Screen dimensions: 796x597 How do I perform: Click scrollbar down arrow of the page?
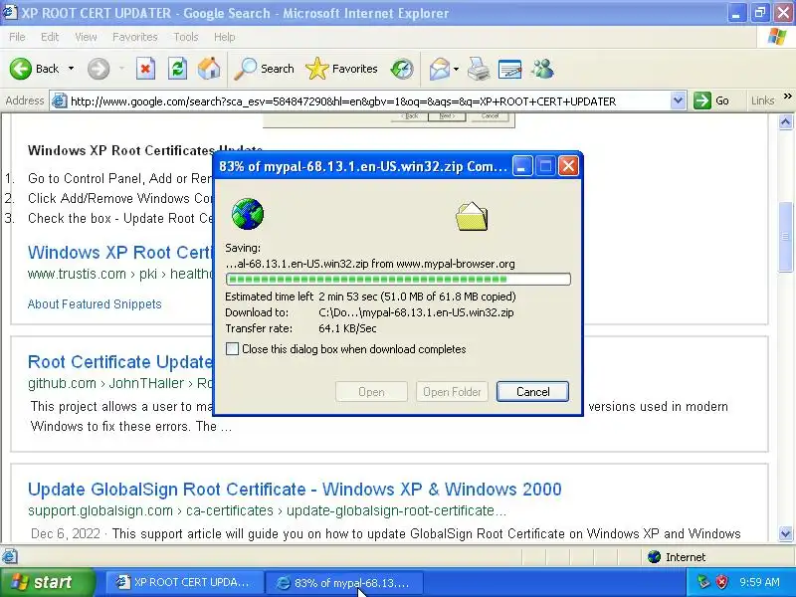[785, 533]
